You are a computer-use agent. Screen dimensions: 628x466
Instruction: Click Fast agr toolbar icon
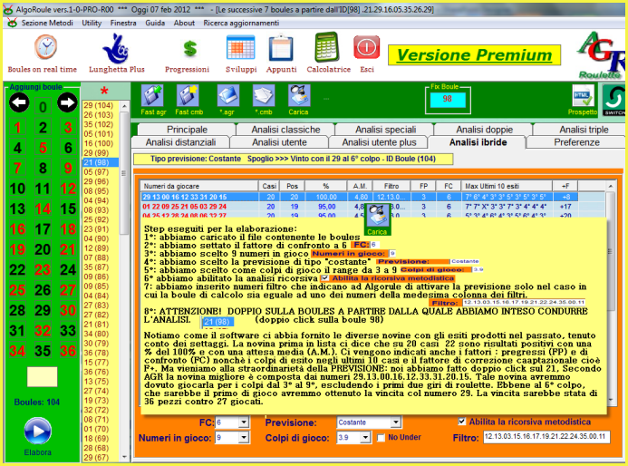[151, 96]
